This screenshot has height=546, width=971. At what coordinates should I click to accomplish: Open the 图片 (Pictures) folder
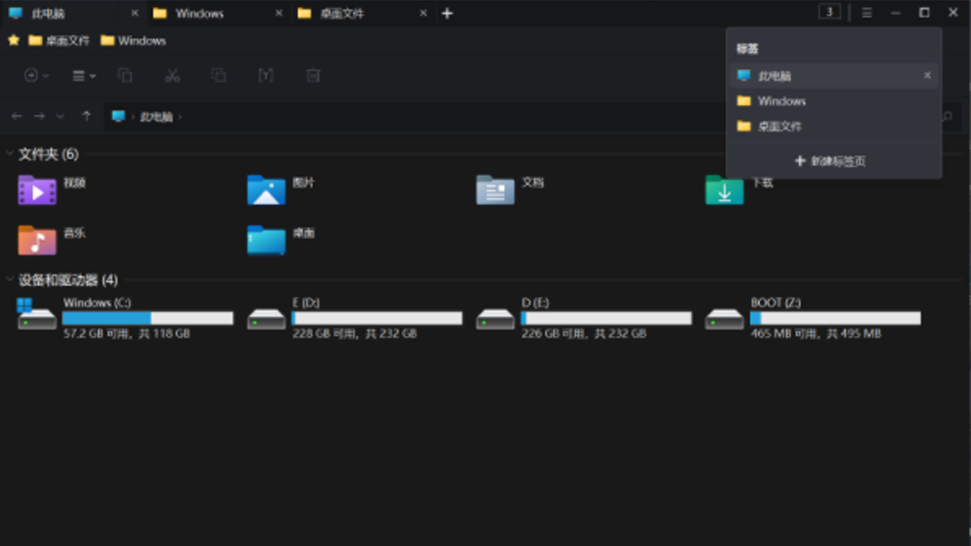[x=266, y=190]
